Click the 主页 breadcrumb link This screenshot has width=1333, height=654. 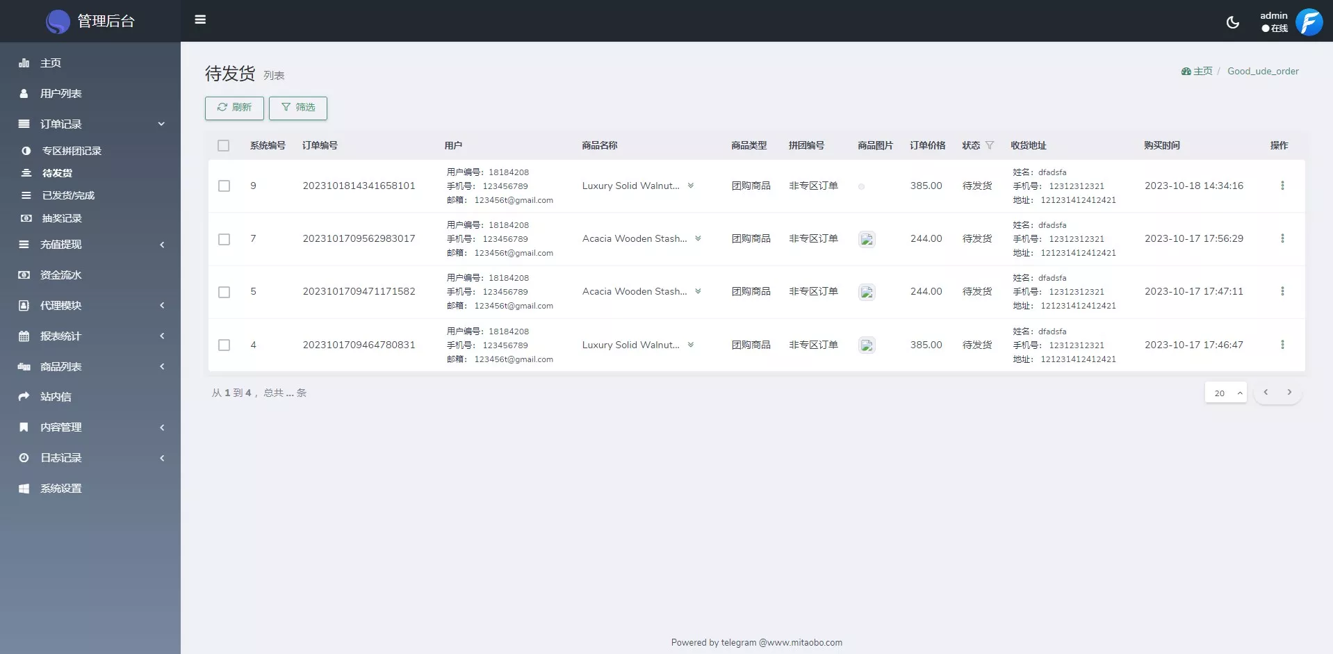(1202, 71)
